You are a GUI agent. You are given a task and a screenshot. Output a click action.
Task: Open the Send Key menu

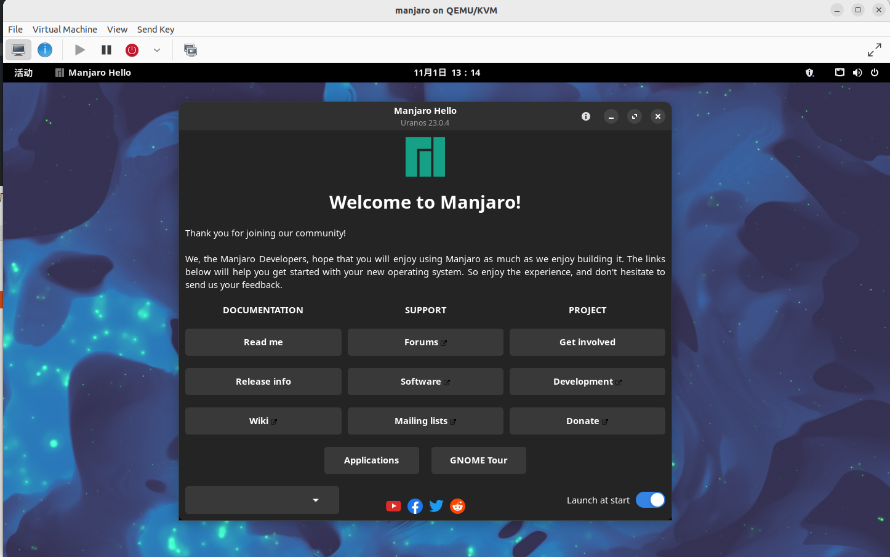[156, 29]
